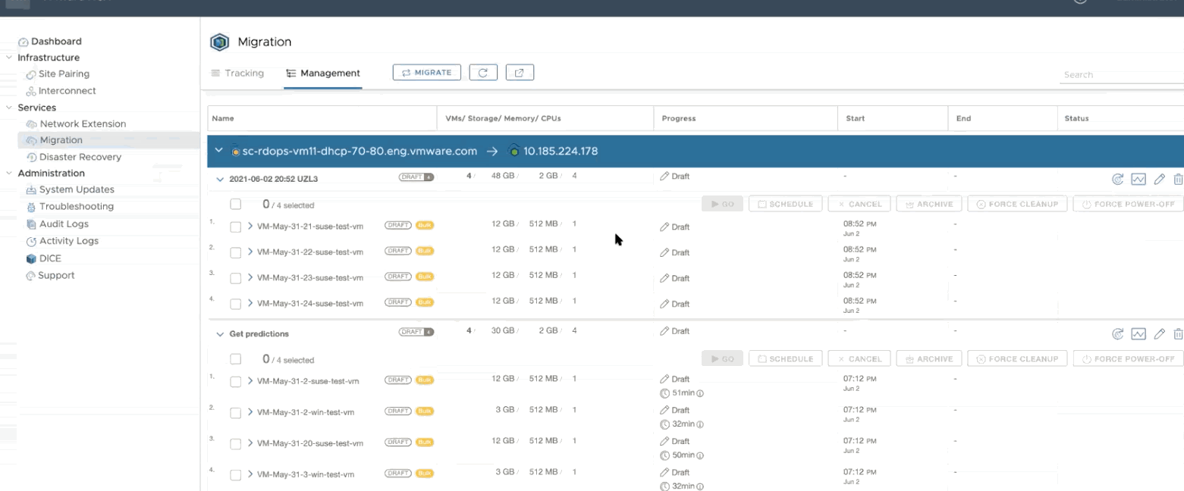Click the MIGRATE button
Screen dimensions: 1184x491
pos(426,73)
